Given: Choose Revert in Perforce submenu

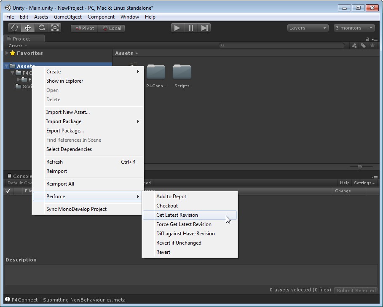Looking at the screenshot, I should pos(190,252).
